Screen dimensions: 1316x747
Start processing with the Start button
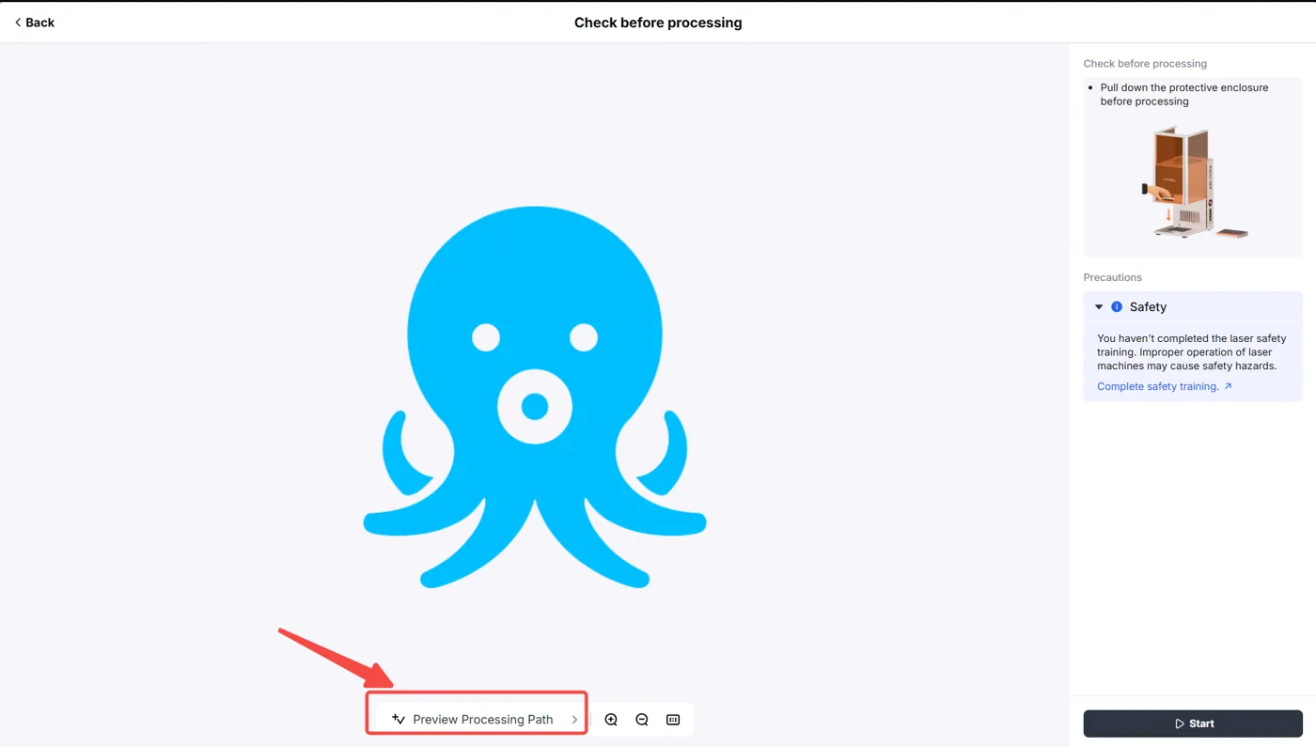1193,724
